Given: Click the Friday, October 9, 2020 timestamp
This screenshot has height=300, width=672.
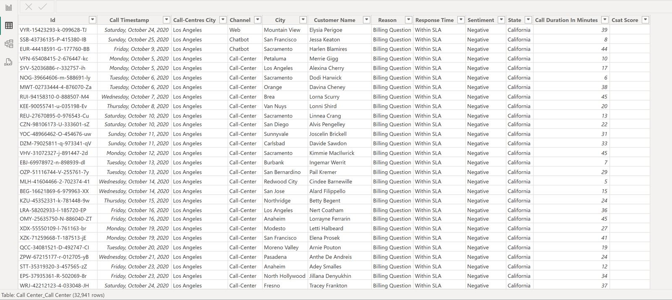Looking at the screenshot, I should click(141, 49).
